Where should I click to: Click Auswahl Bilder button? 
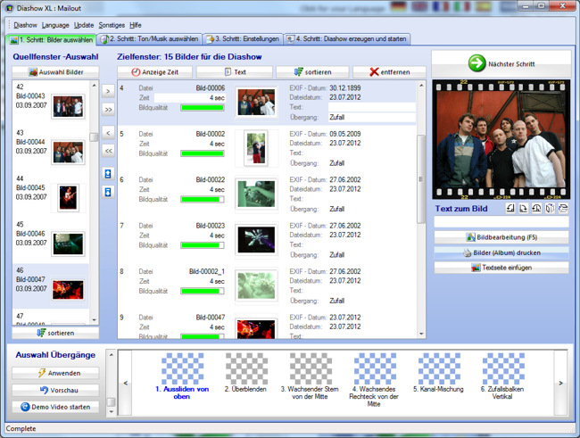(55, 72)
